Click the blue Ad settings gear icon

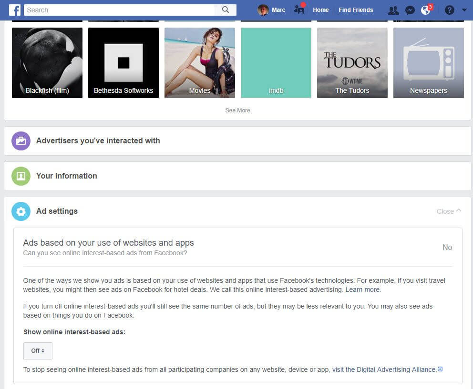[x=21, y=211]
